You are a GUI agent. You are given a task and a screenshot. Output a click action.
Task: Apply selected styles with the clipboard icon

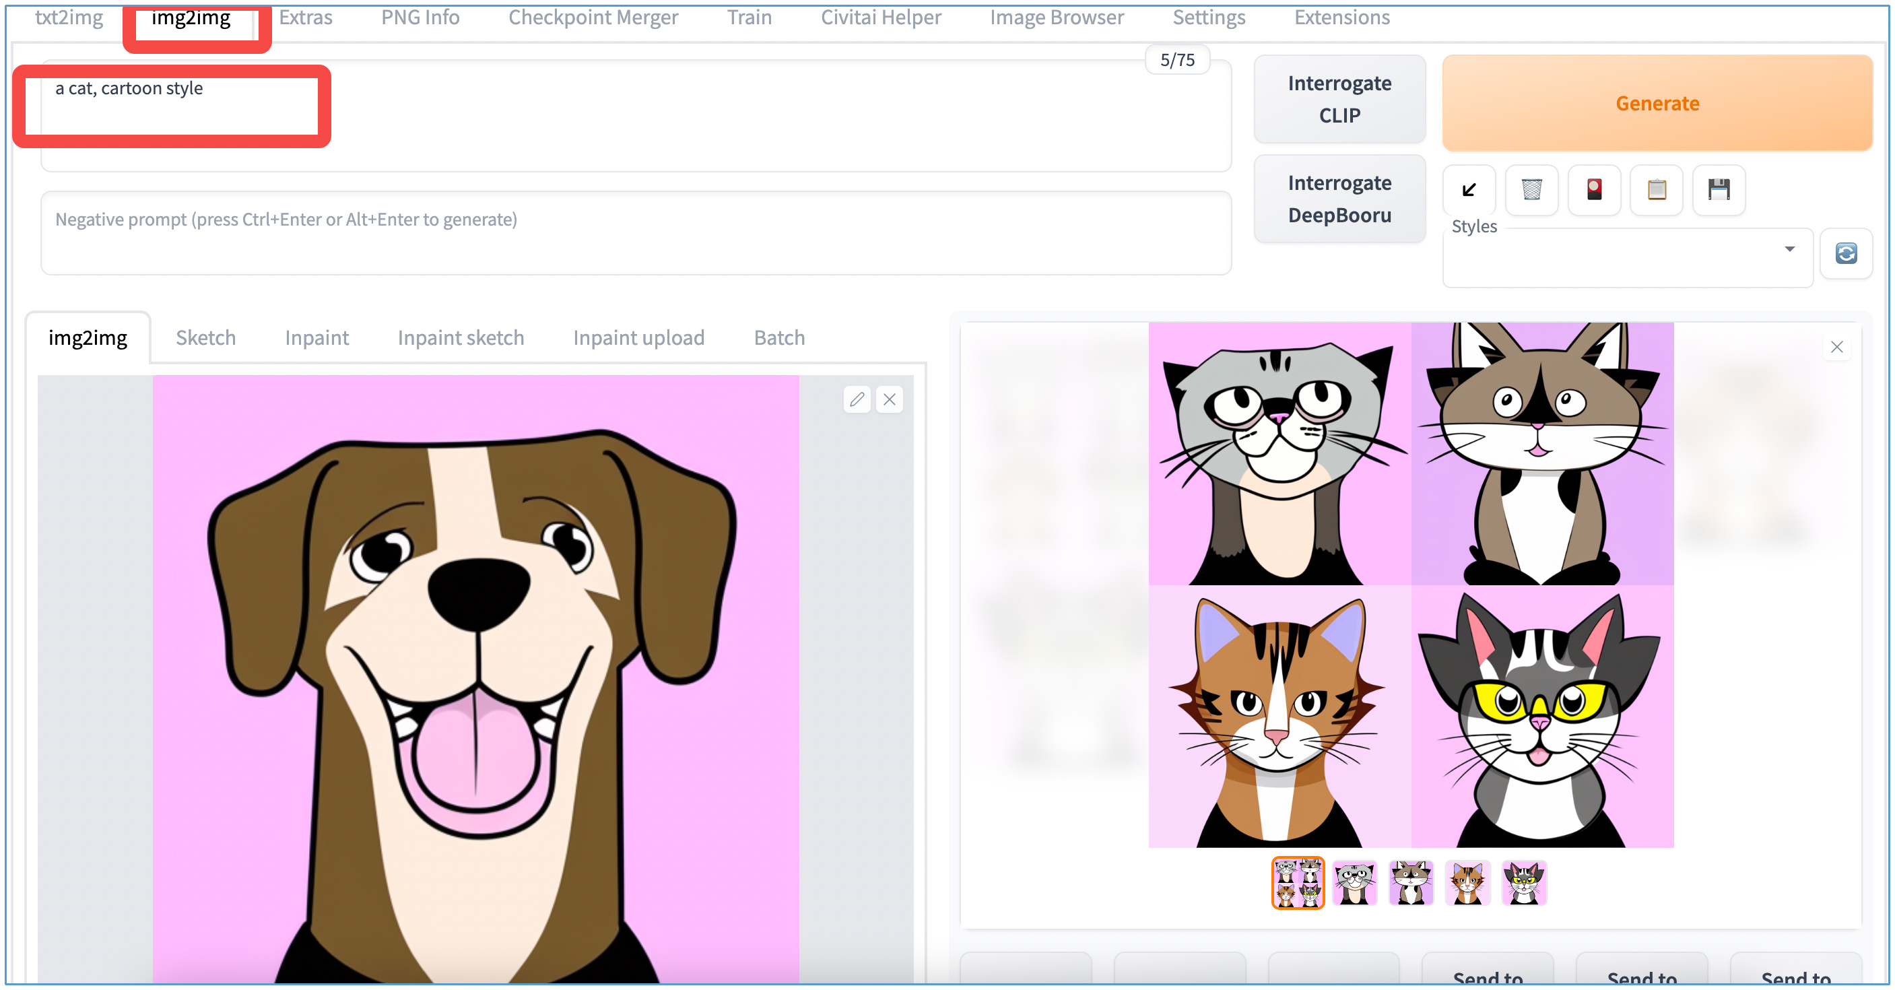point(1656,190)
